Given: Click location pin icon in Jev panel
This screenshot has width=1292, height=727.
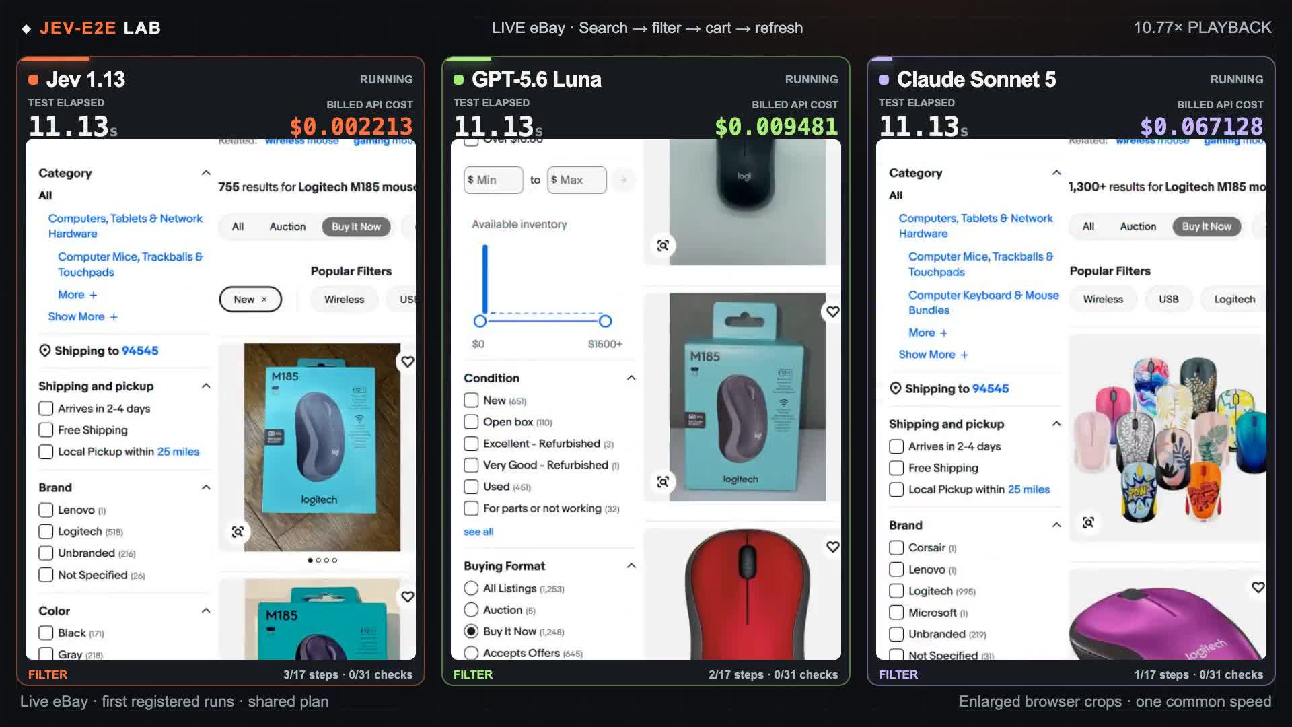Looking at the screenshot, I should click(x=45, y=351).
